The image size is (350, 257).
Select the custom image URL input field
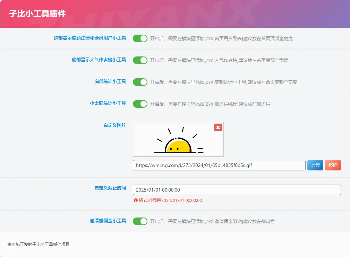[219, 165]
